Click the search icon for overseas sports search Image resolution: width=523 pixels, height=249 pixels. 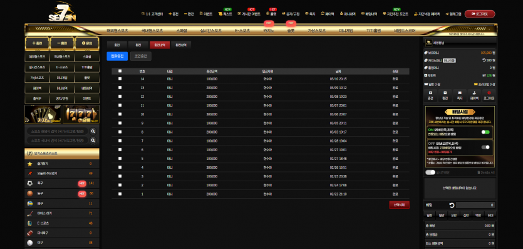point(93,132)
